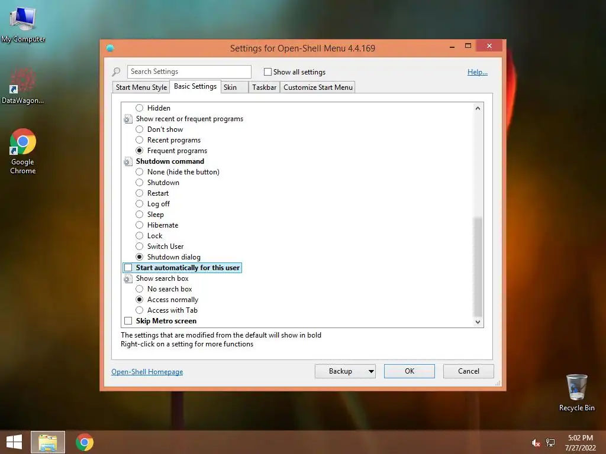Click the Show recent or frequent programs setting icon
The width and height of the screenshot is (606, 454).
(128, 119)
